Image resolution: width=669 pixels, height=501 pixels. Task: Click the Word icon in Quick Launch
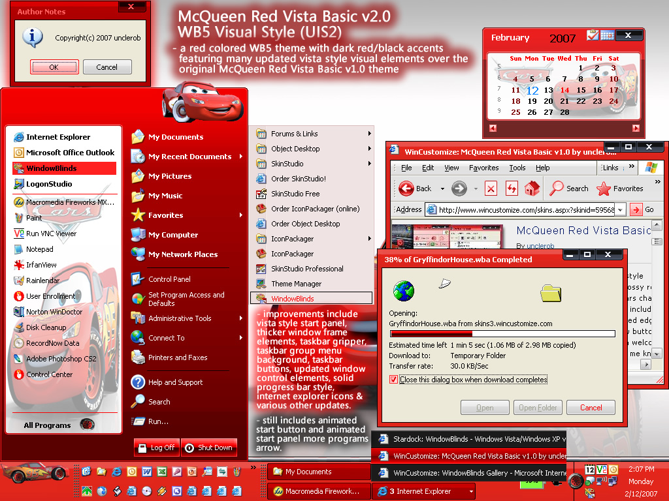click(x=147, y=472)
